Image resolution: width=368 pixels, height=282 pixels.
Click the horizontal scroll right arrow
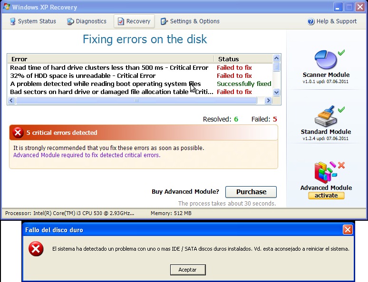tap(268, 101)
